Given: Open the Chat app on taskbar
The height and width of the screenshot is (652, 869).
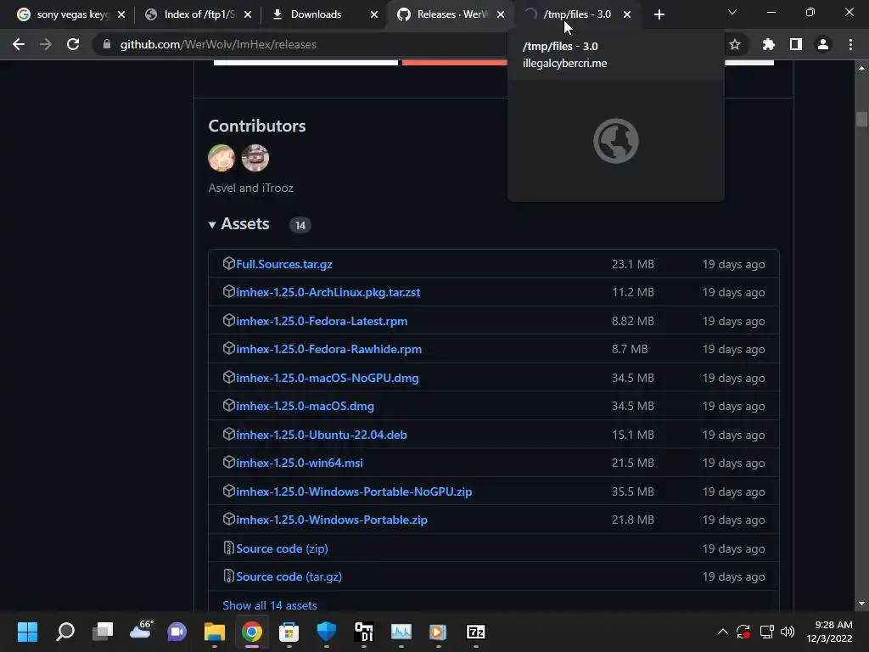Looking at the screenshot, I should tap(177, 632).
